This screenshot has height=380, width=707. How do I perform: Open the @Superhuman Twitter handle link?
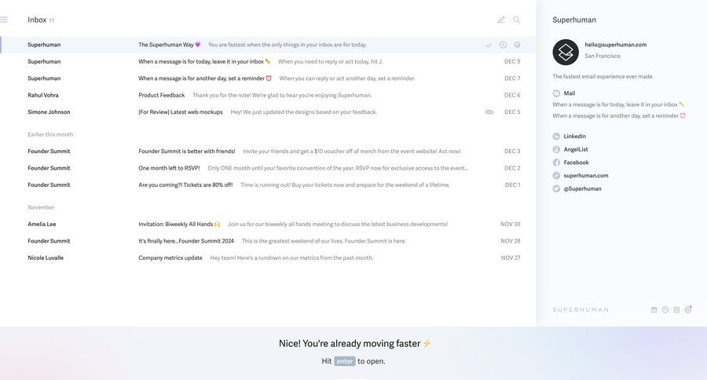(583, 189)
